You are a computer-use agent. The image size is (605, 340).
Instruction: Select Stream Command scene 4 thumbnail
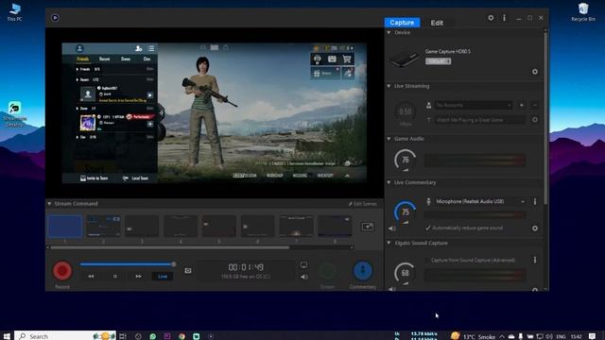pyautogui.click(x=181, y=227)
